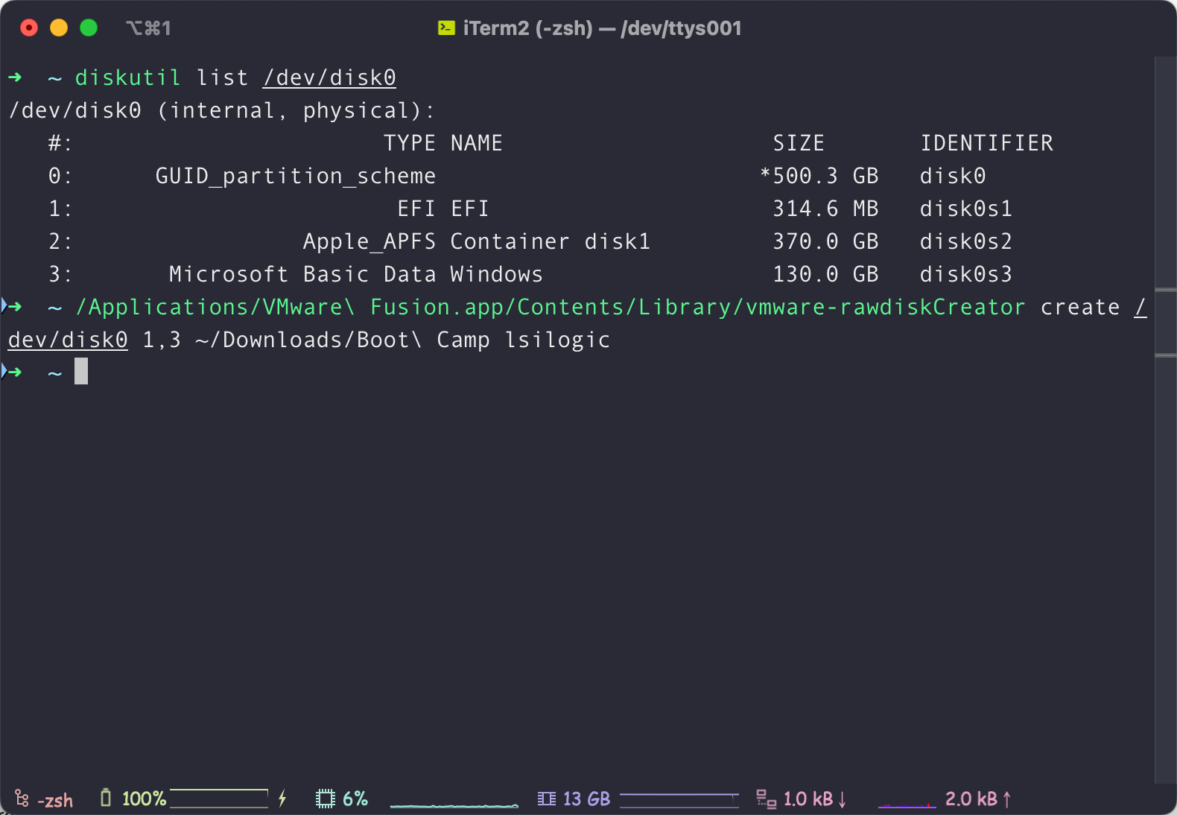
Task: Click the memory icon beside 13 GB
Action: (x=546, y=799)
